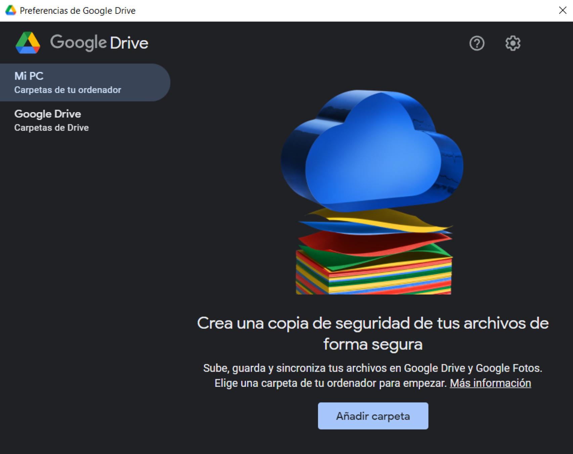Image resolution: width=573 pixels, height=454 pixels.
Task: Select the Mi PC sidebar tab
Action: (x=85, y=83)
